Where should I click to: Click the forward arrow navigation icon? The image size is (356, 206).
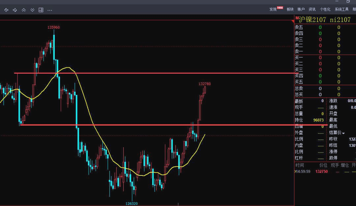pos(15,10)
